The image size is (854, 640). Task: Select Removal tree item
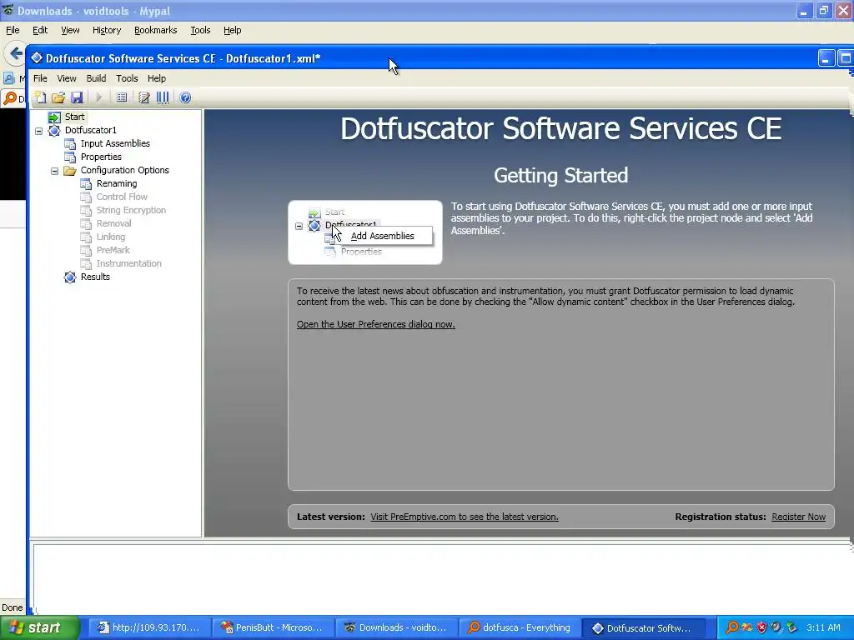click(x=113, y=223)
